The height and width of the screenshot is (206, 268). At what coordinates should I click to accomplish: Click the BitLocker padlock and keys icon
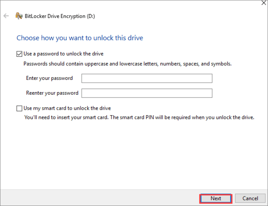19,16
